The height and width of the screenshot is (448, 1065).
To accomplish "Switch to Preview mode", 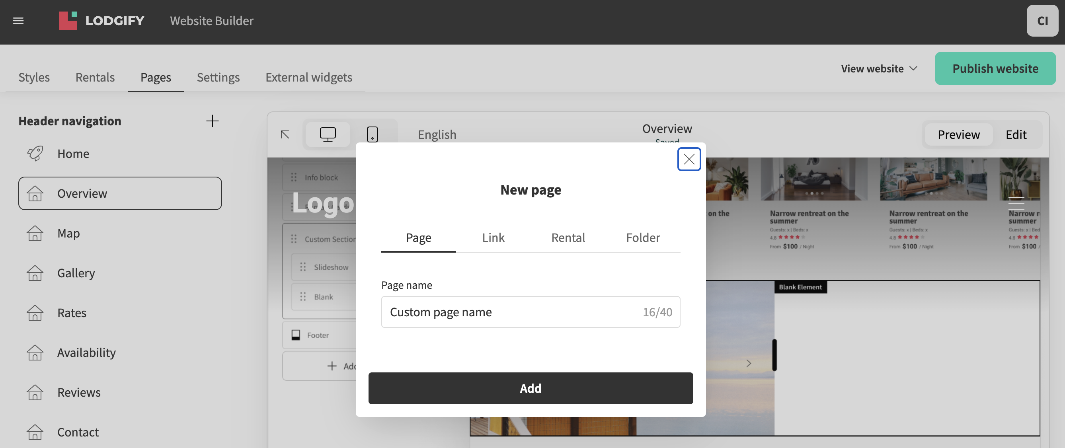I will click(958, 134).
